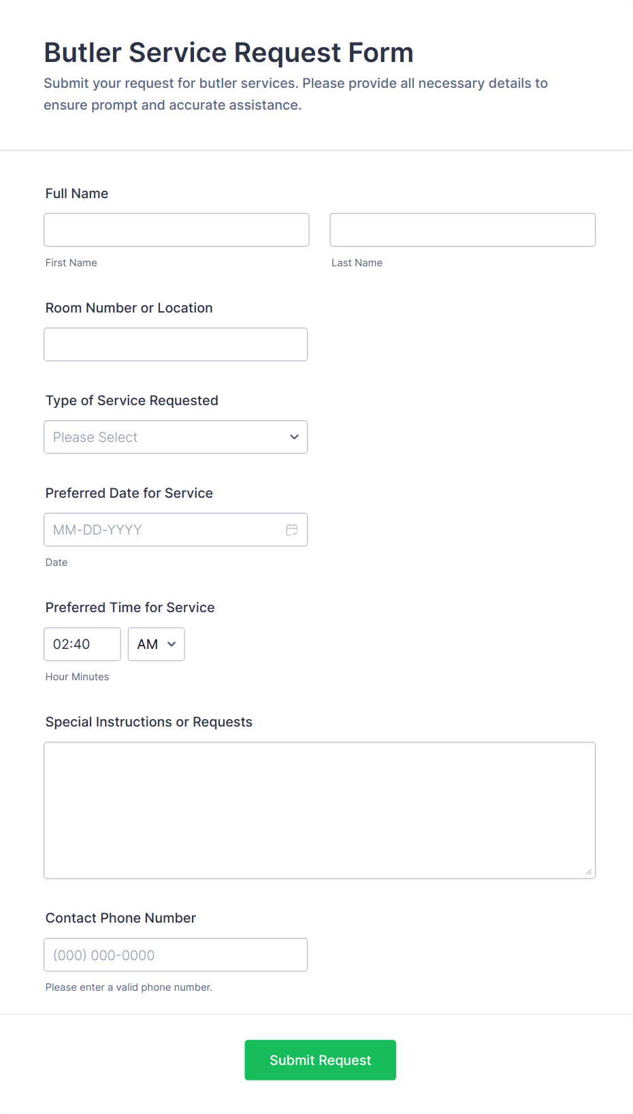Focus the Last Name text box
This screenshot has height=1114, width=633.
[x=462, y=230]
